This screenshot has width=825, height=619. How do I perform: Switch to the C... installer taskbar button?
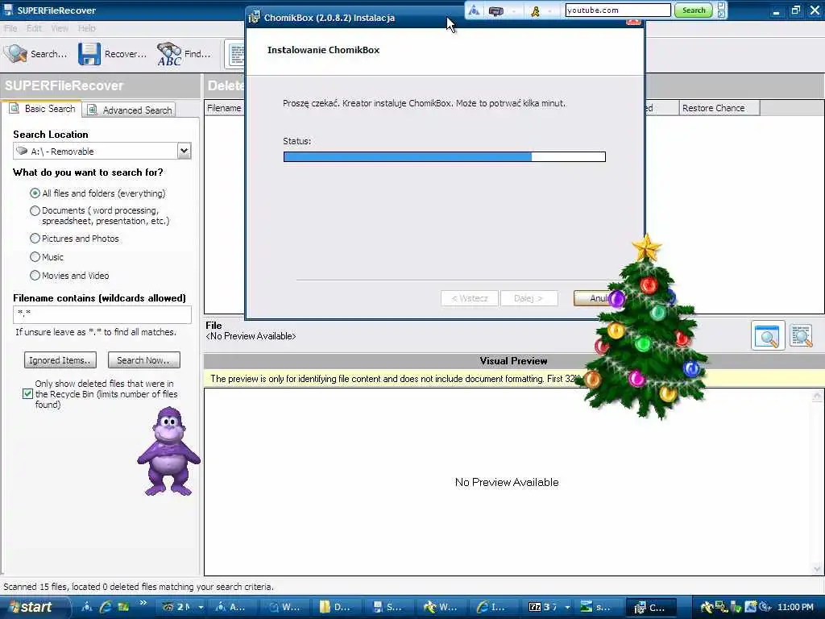[650, 607]
